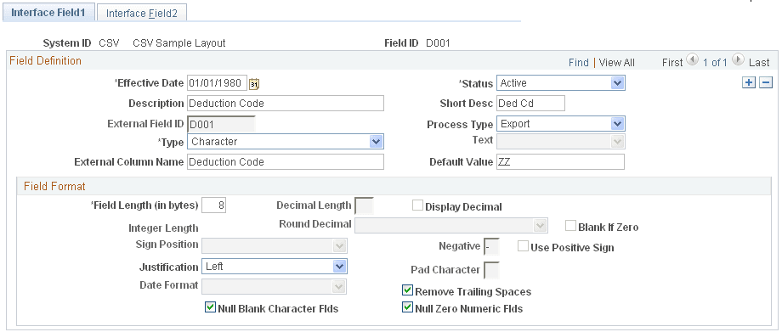Open the Justification dropdown
Image resolution: width=782 pixels, height=332 pixels.
pyautogui.click(x=275, y=267)
